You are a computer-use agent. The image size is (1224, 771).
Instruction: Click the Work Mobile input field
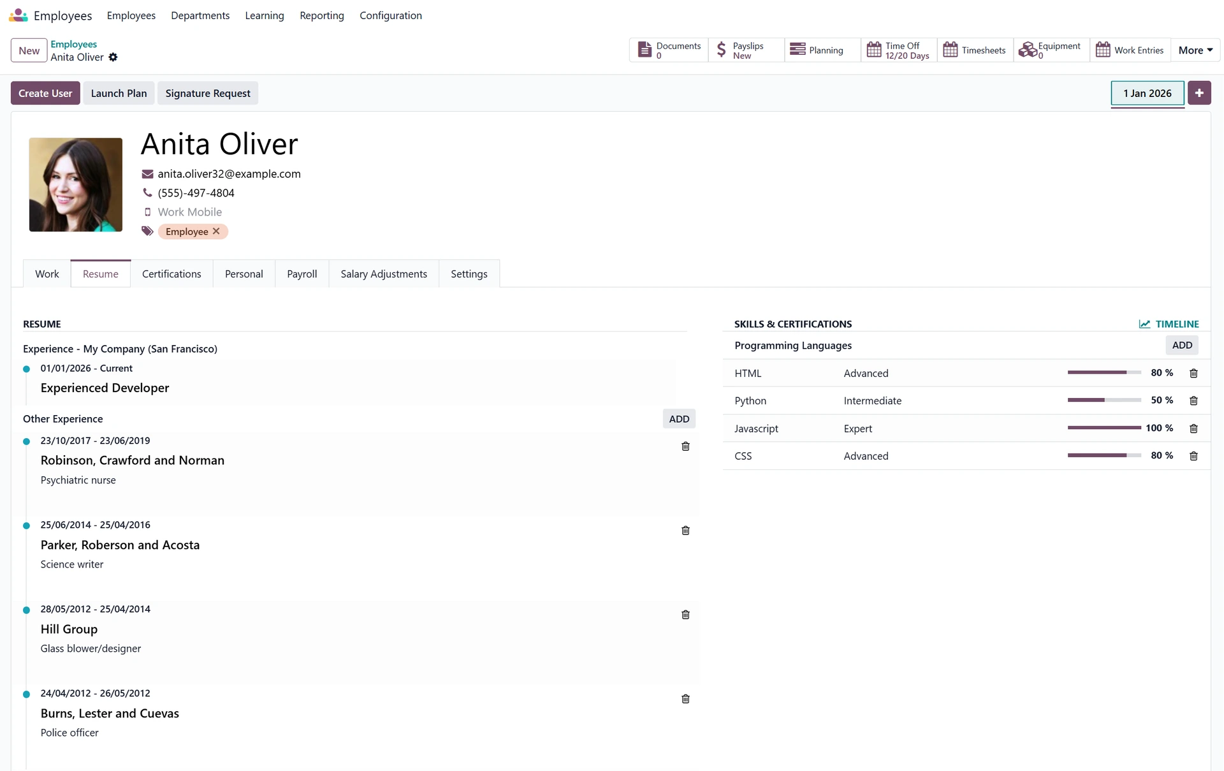pyautogui.click(x=190, y=212)
